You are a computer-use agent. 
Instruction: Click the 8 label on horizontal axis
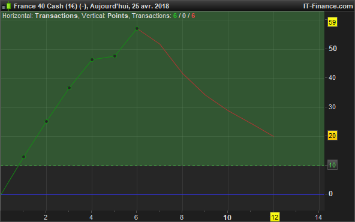pos(182,217)
